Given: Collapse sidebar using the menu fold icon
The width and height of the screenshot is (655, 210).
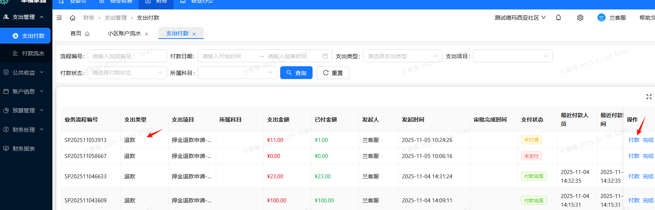Looking at the screenshot, I should (59, 18).
